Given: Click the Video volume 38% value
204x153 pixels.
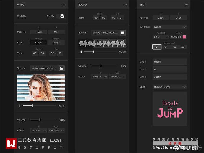Looking at the screenshot, I should click(x=62, y=120).
